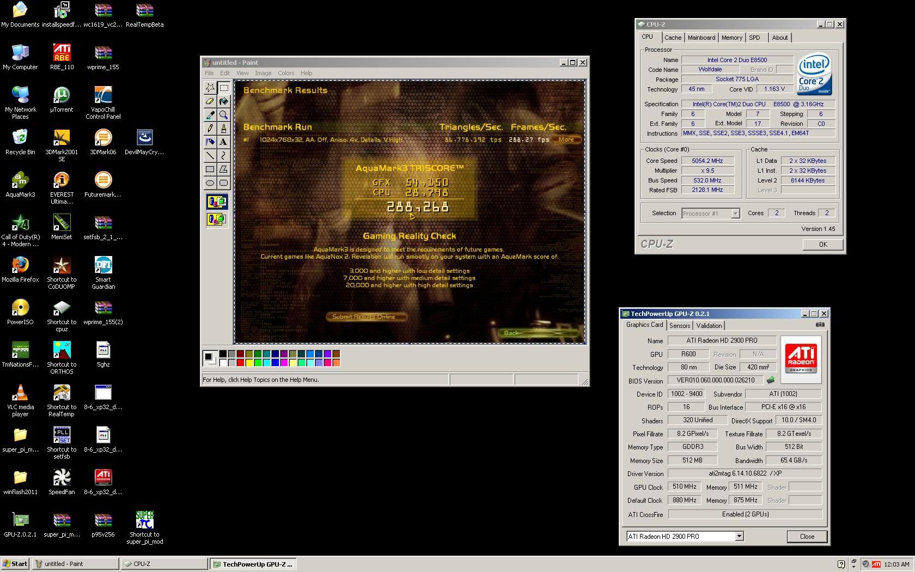Click the foreground/background color indicator box
The image size is (915, 572).
point(210,358)
